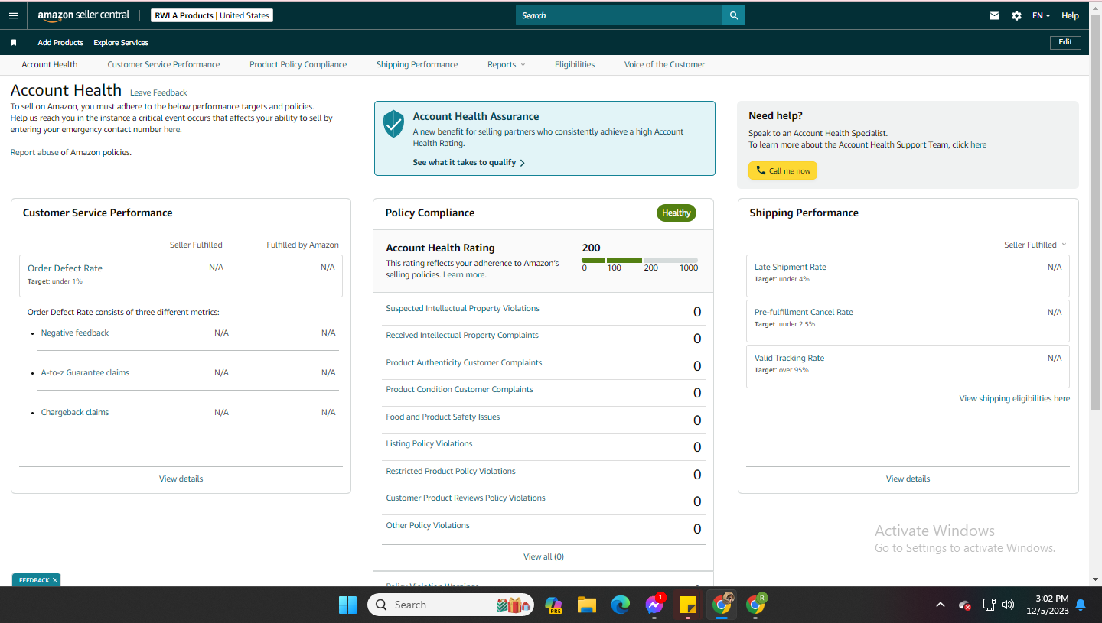Click View shipping eligibilities here link

(x=1015, y=398)
